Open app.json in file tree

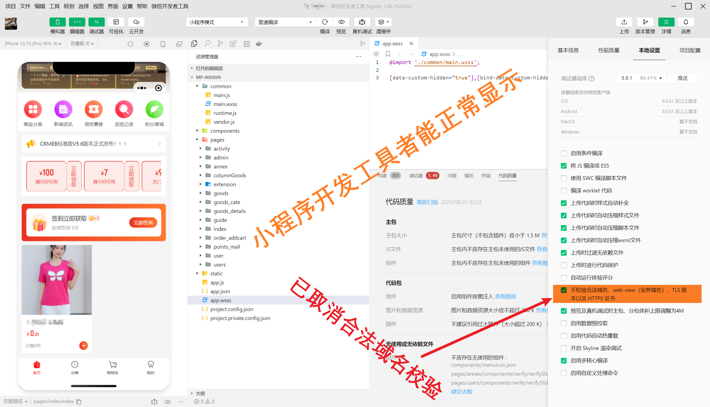220,291
